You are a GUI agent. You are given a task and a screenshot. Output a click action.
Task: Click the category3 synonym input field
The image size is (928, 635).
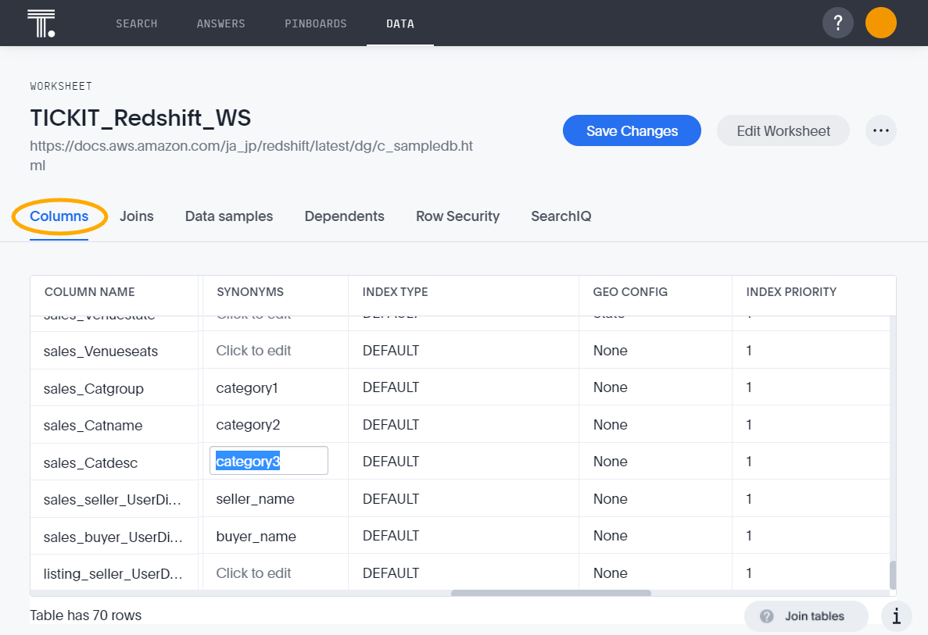268,461
